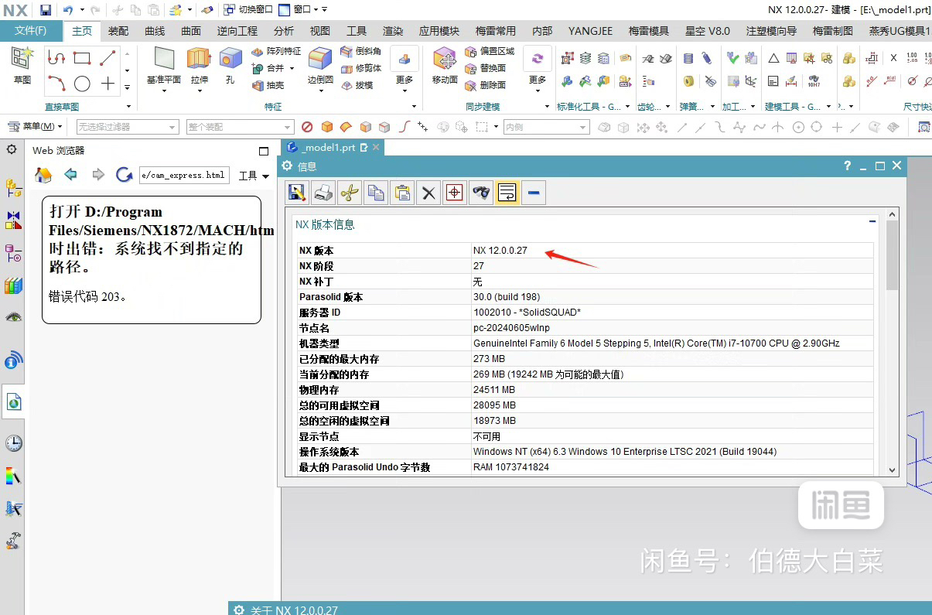This screenshot has width=932, height=615.
Task: Collapse the NX 版本信息 section
Action: (872, 222)
